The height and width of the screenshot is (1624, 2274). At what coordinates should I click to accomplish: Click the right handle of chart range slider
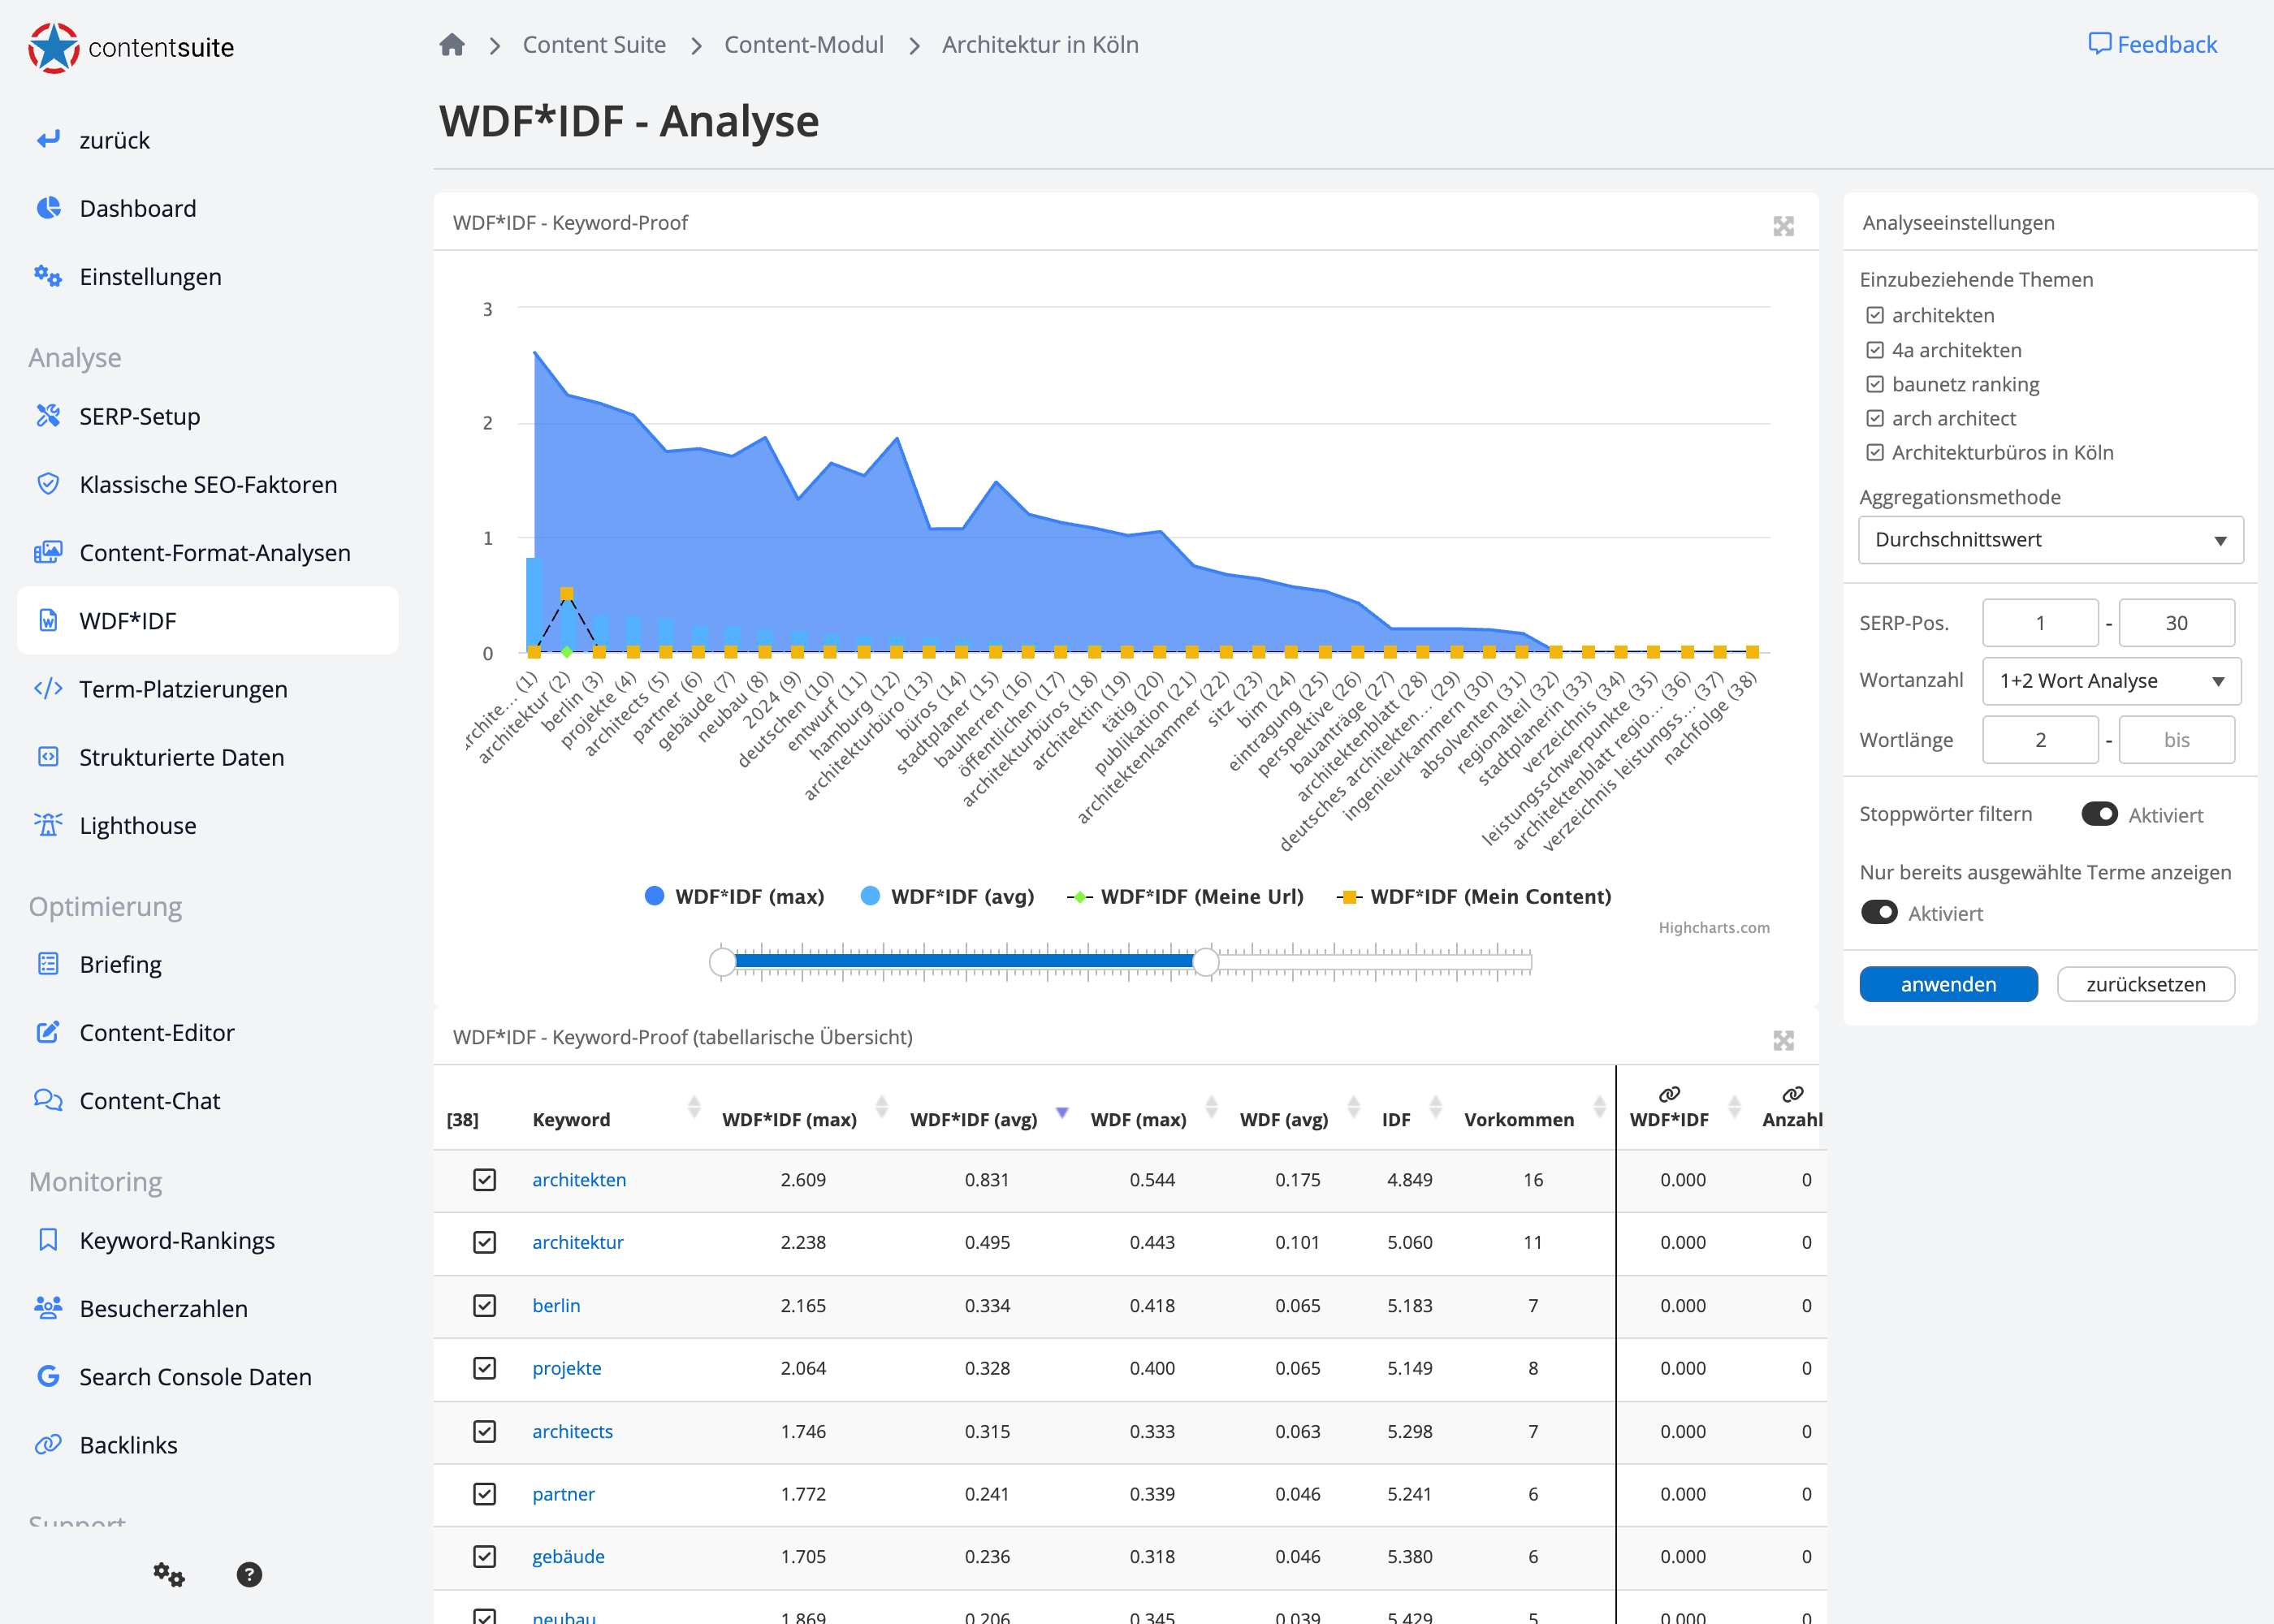(1205, 962)
